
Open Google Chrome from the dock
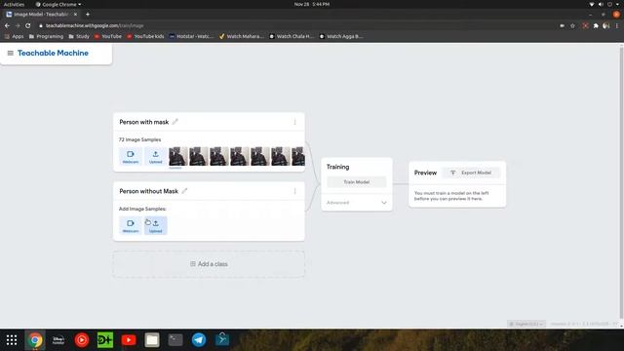pyautogui.click(x=35, y=340)
